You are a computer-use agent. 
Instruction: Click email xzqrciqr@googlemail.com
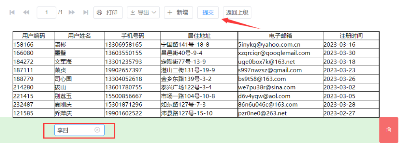(x=281, y=53)
